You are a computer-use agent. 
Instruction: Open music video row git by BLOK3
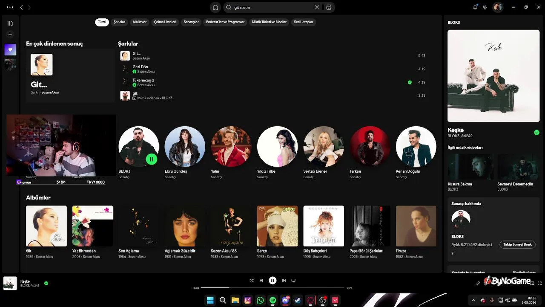[x=272, y=96]
